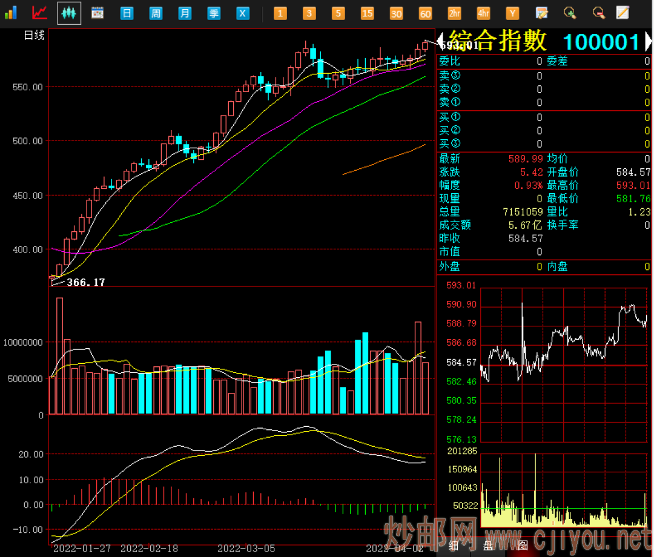Viewport: 654px width, 557px height.
Task: Toggle weekly period button 周
Action: 156,13
